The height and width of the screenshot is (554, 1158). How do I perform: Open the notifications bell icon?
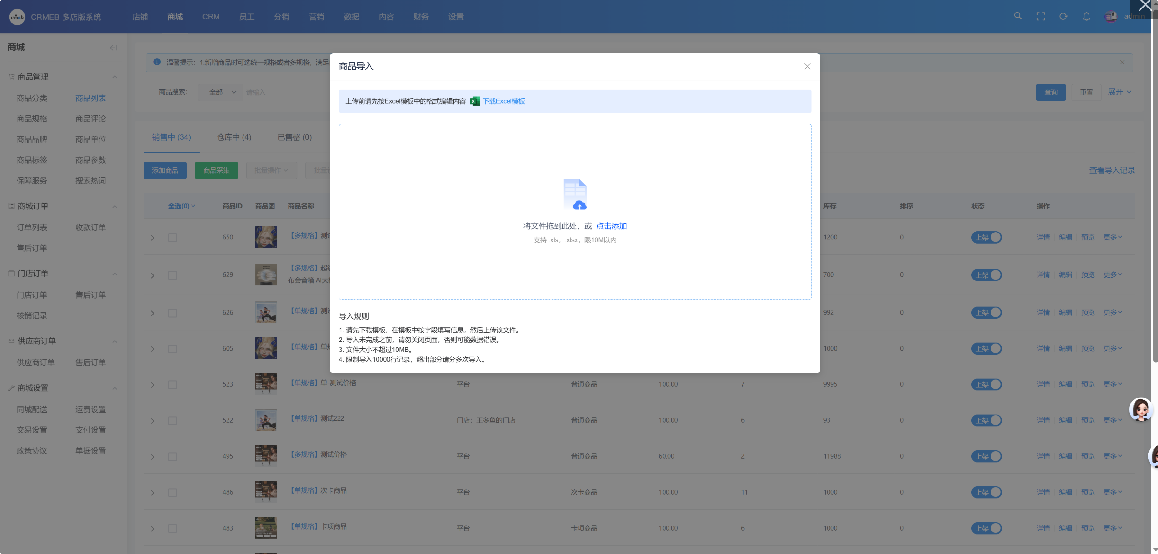1087,17
